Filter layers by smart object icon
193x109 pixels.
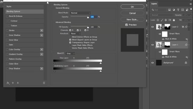pyautogui.click(x=187, y=10)
